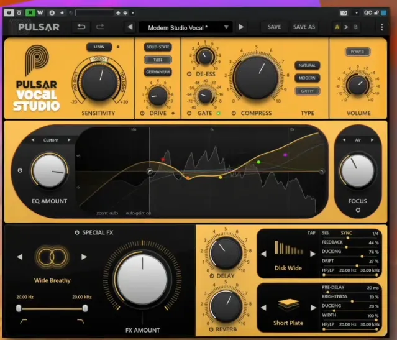This screenshot has height=340, width=397.
Task: Click the POWER button above Volume
Action: click(357, 52)
